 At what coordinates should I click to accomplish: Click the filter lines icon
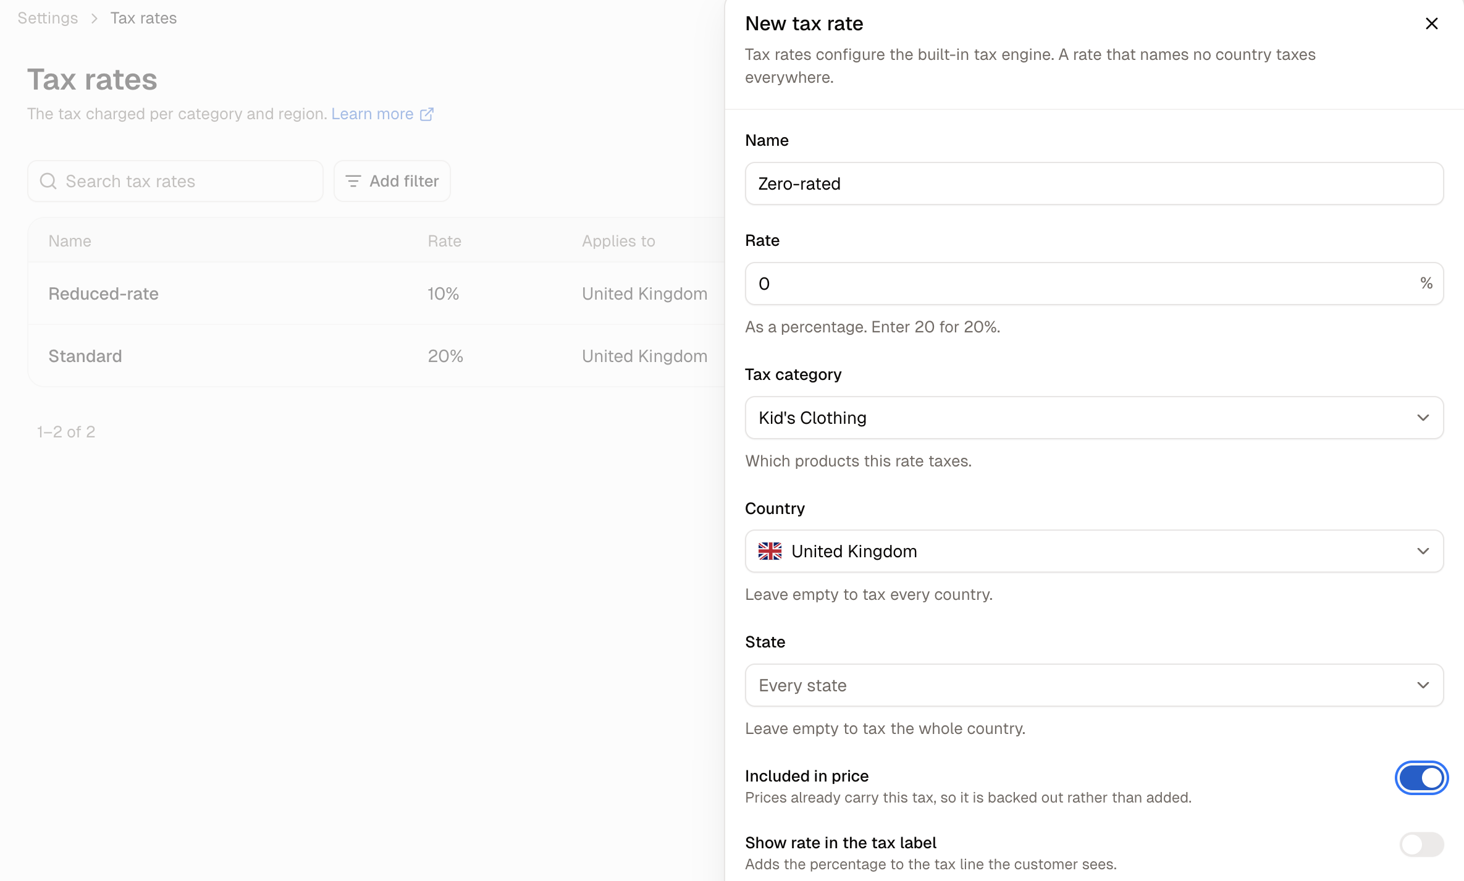[353, 181]
